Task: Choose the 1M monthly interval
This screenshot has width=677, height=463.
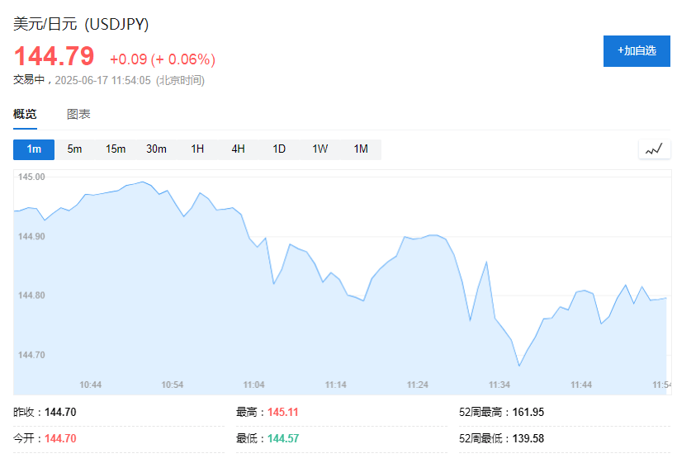Action: click(x=361, y=149)
